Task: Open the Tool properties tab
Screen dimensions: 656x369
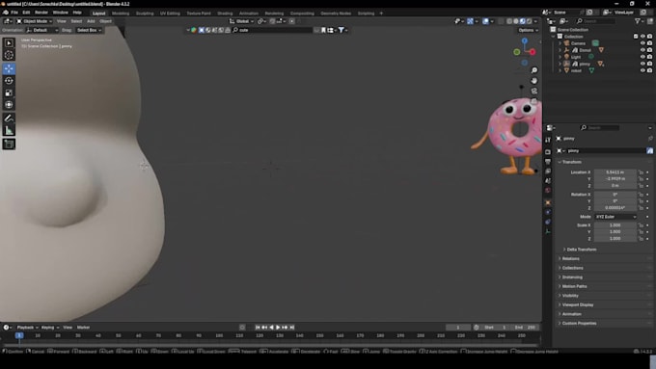Action: pyautogui.click(x=548, y=140)
